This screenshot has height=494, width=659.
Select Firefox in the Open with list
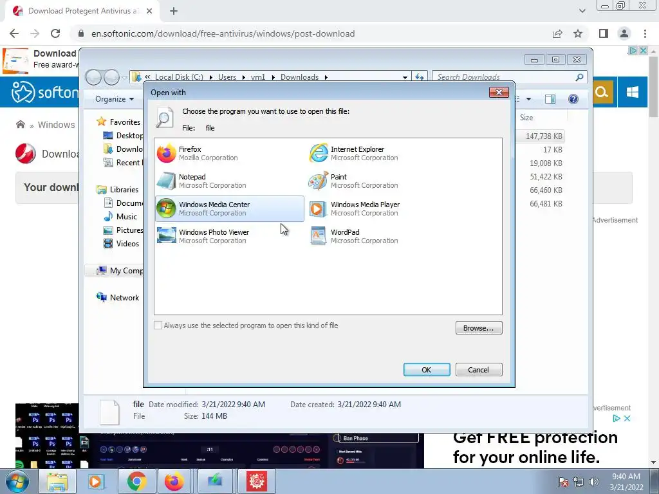coord(230,153)
